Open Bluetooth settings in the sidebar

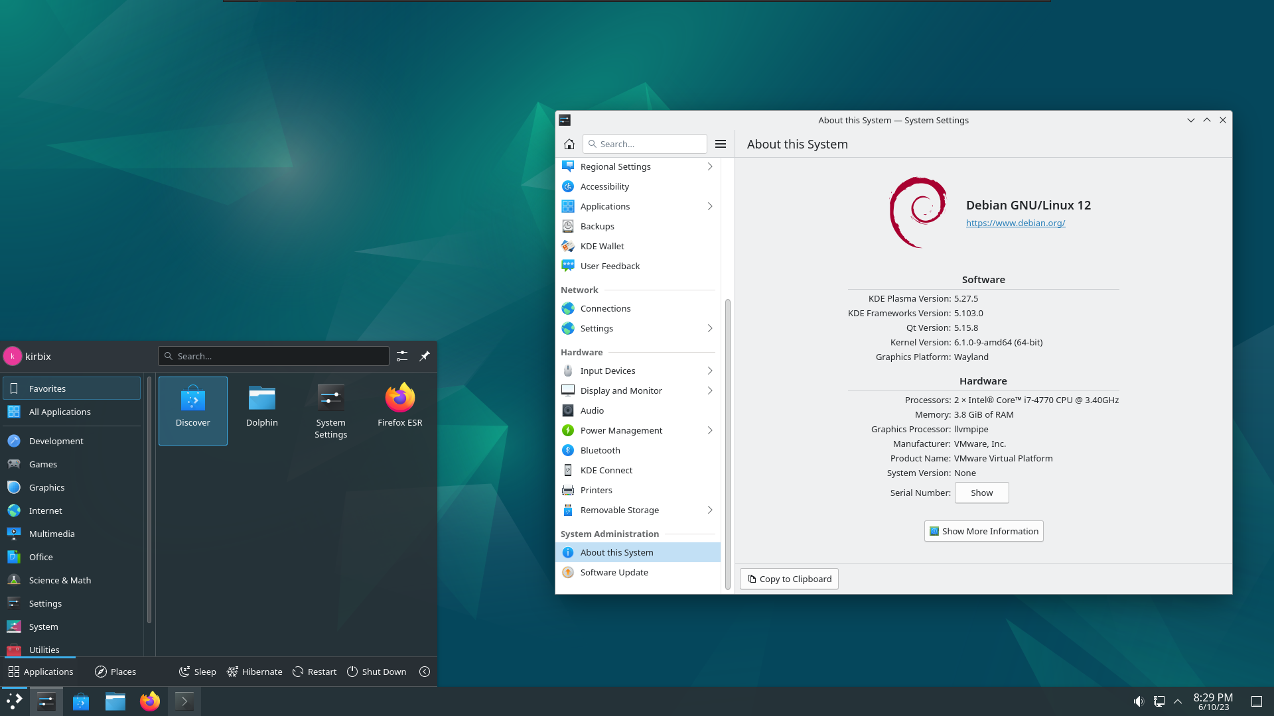tap(600, 450)
